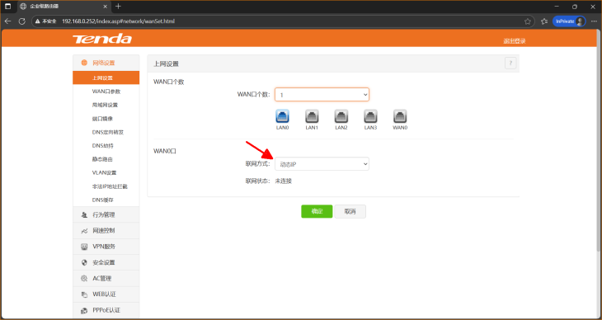Close the 企业级路由器 browser tab
Viewport: 602px width, 320px height.
coord(106,7)
